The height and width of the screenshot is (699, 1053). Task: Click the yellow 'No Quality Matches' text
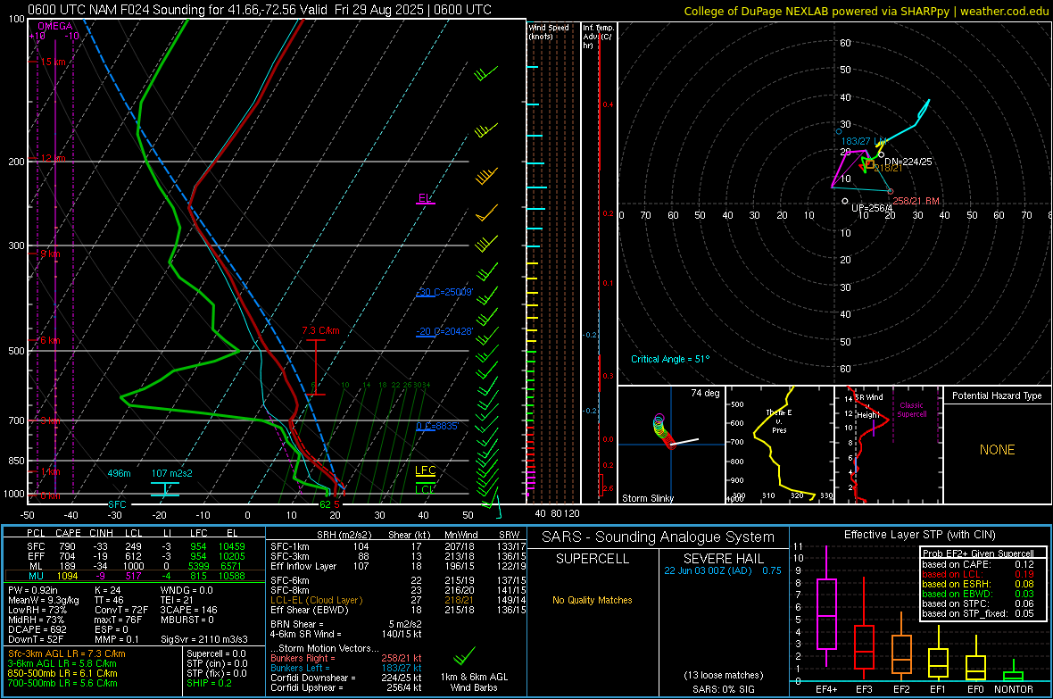coord(593,600)
